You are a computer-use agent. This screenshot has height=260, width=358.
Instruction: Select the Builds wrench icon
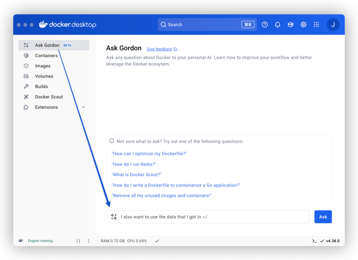click(x=26, y=86)
